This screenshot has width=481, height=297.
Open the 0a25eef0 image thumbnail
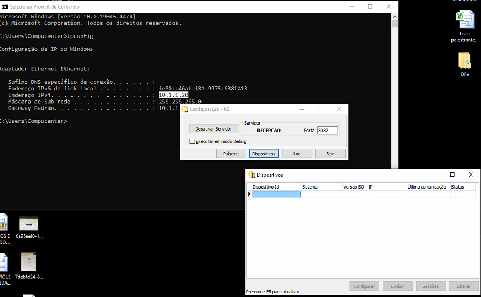tap(28, 223)
